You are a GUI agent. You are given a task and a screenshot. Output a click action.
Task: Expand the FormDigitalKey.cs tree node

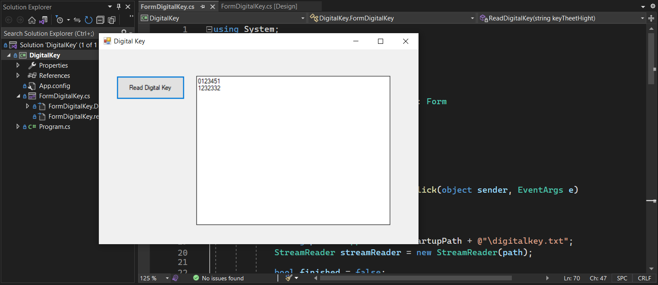[x=17, y=96]
